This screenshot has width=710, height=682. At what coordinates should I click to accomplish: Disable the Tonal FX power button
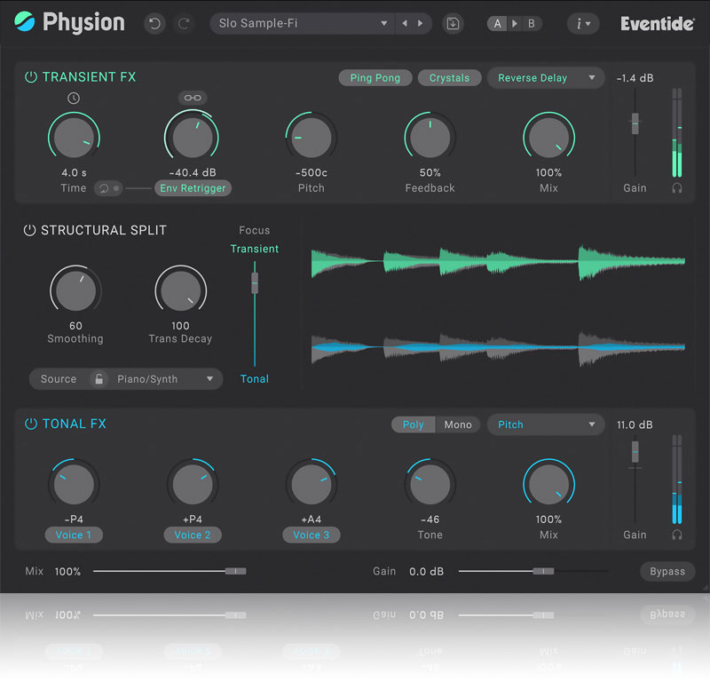coord(31,424)
